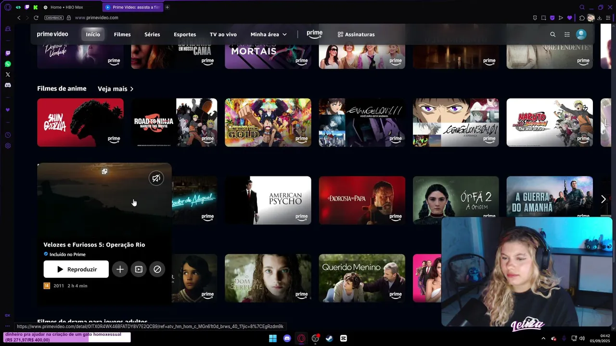Image resolution: width=616 pixels, height=346 pixels.
Task: Open the browser extensions cube icon
Action: [582, 18]
